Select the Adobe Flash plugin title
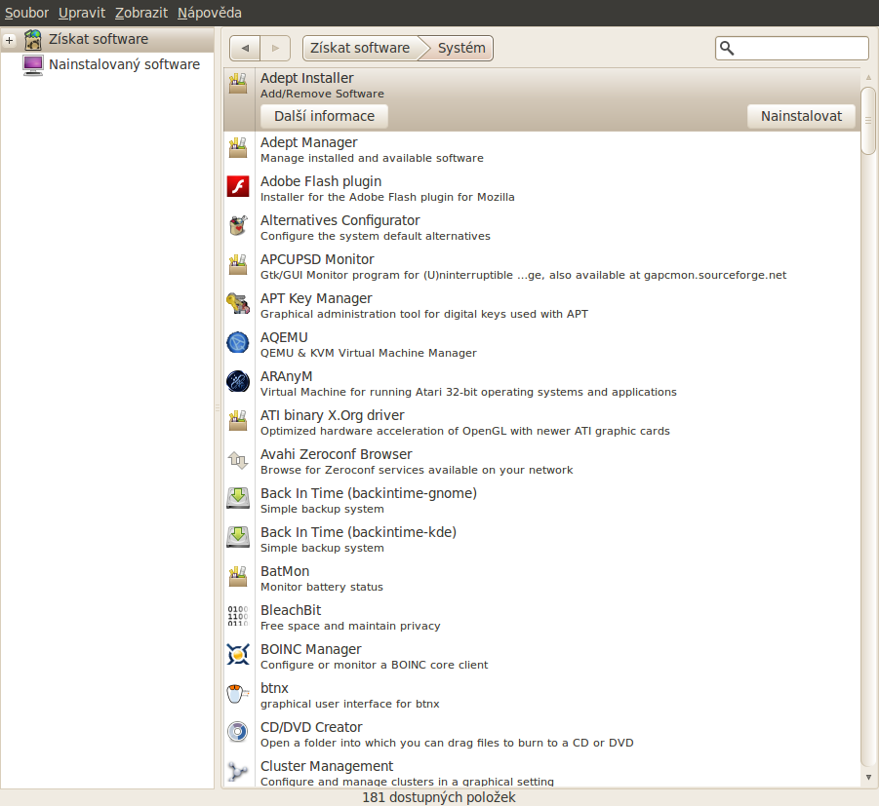The height and width of the screenshot is (806, 879). [321, 181]
